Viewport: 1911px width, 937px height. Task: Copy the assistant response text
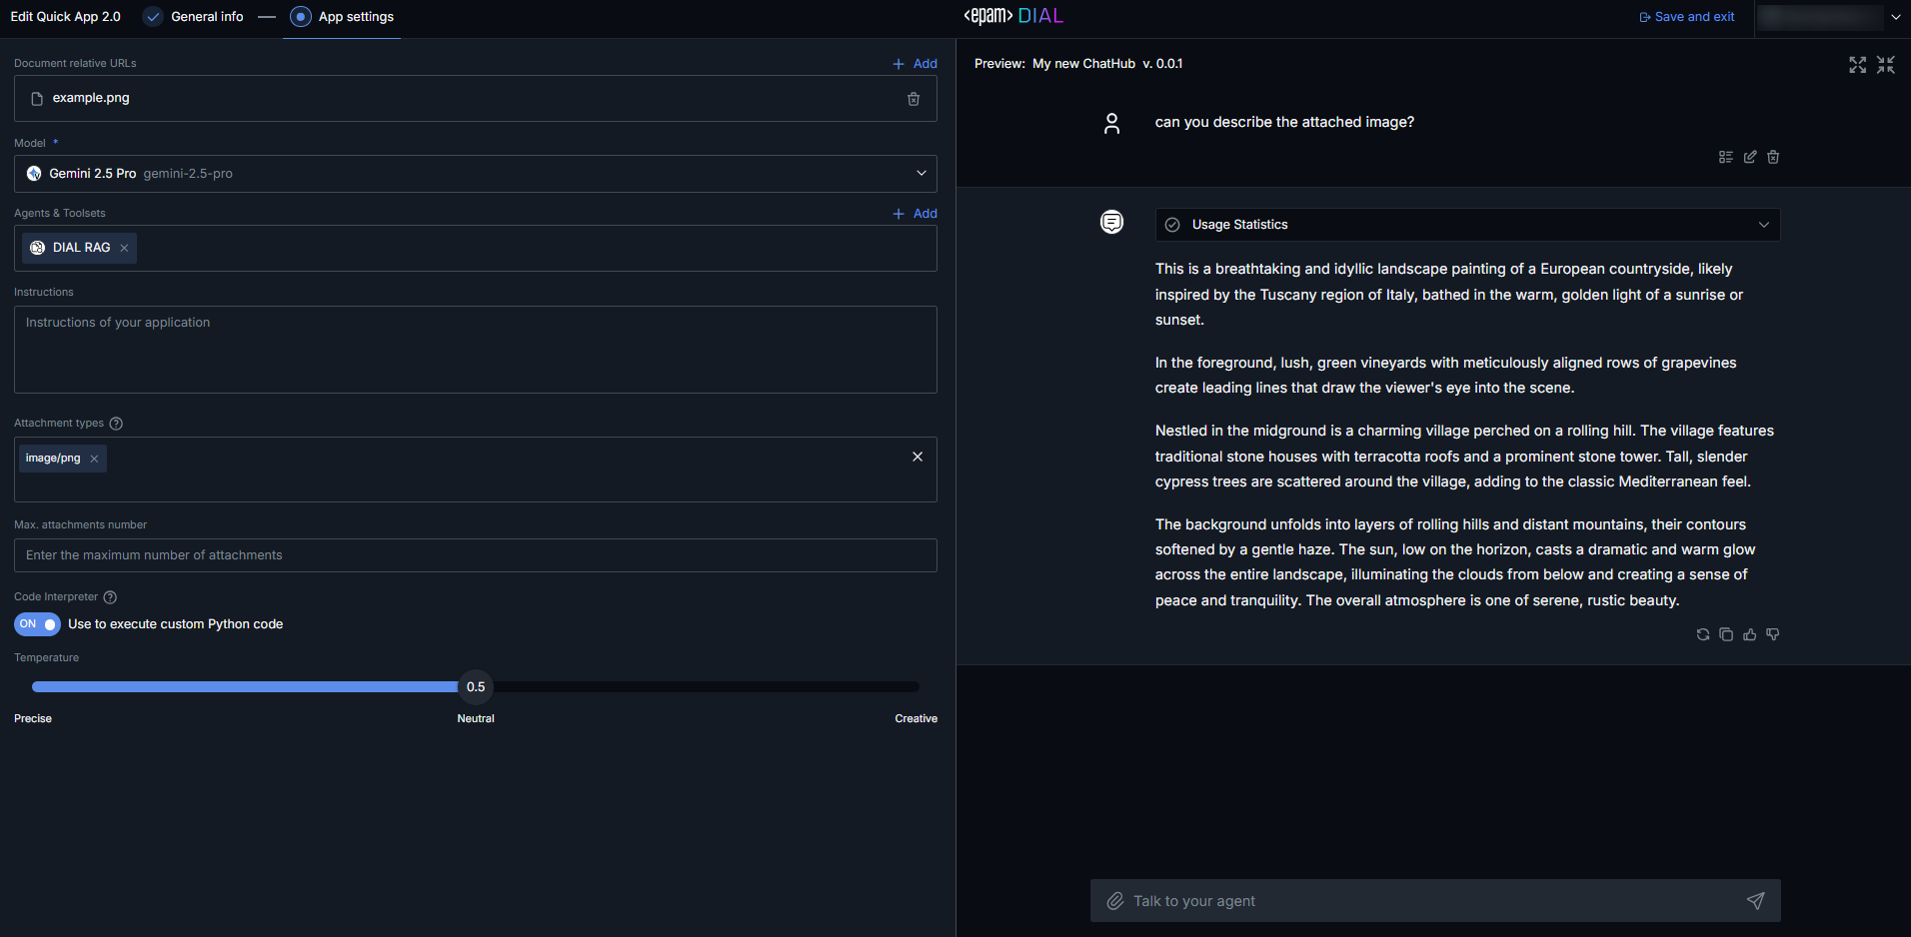click(x=1726, y=634)
